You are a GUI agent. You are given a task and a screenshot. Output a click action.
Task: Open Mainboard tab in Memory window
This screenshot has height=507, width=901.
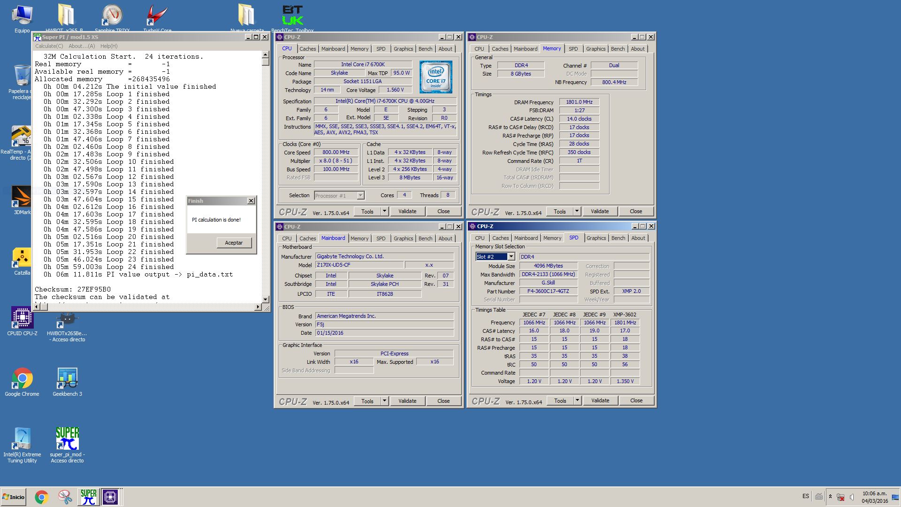point(526,49)
